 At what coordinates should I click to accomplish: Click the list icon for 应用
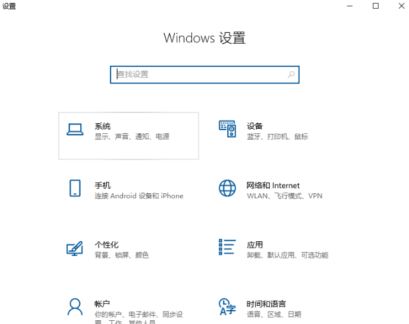pos(227,247)
